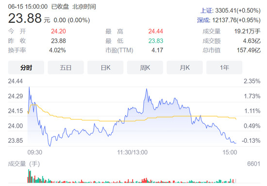Click the 最高 value 24.44

(156, 32)
